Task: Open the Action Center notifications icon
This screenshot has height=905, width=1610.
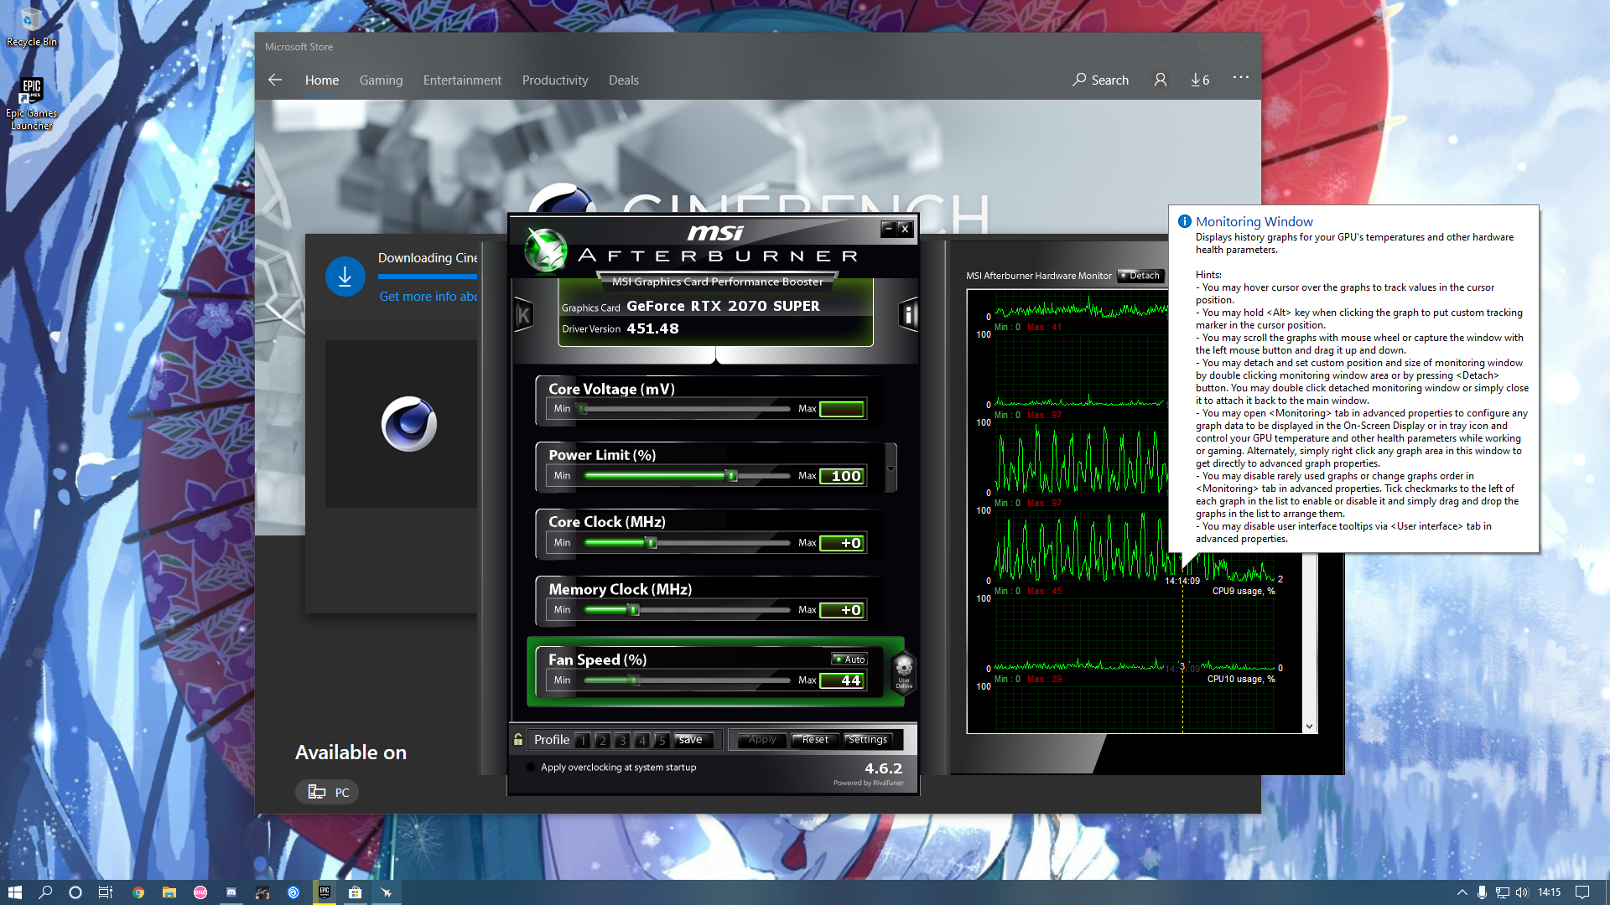Action: click(1582, 892)
